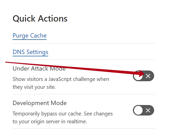190x136 pixels.
Task: Open the Purge Cache link
Action: pos(30,36)
